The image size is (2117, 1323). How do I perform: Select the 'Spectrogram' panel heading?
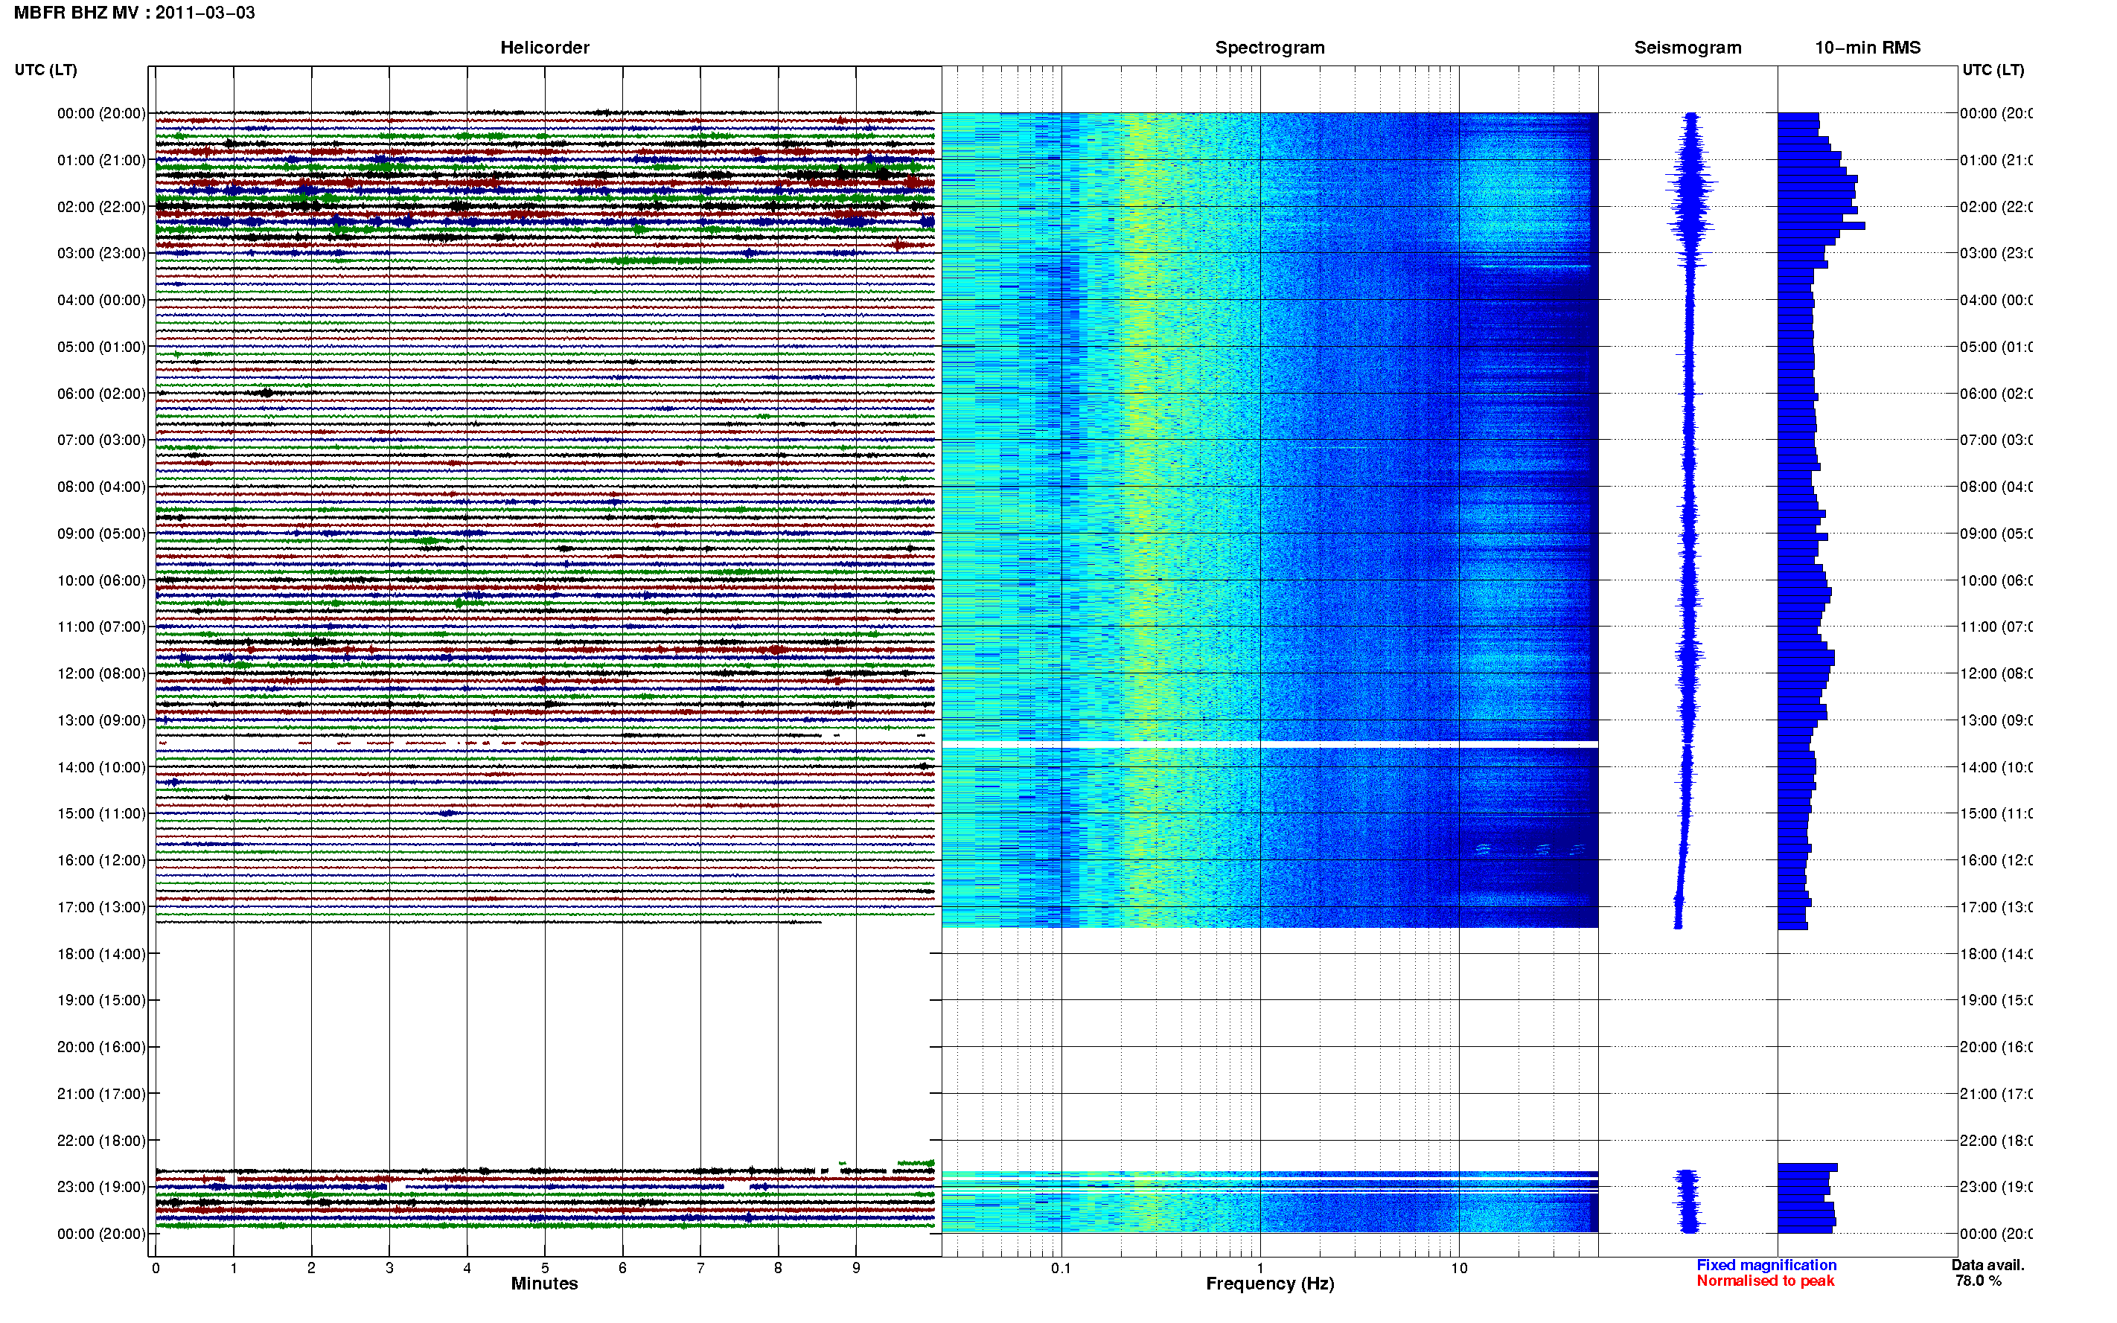click(1270, 48)
